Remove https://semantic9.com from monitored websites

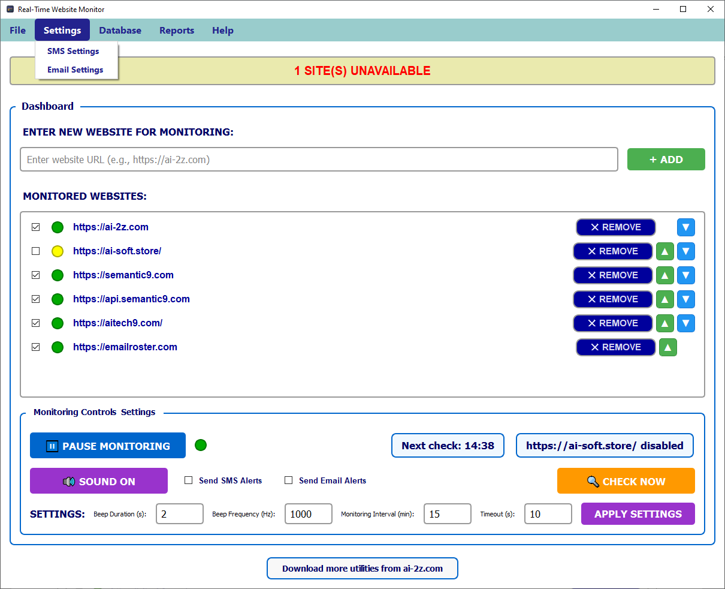612,275
